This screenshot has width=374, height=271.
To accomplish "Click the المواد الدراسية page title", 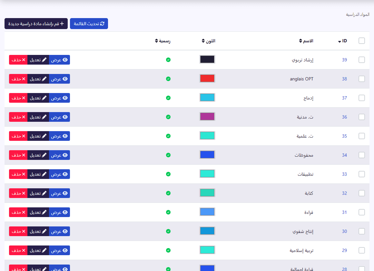I will tap(358, 15).
